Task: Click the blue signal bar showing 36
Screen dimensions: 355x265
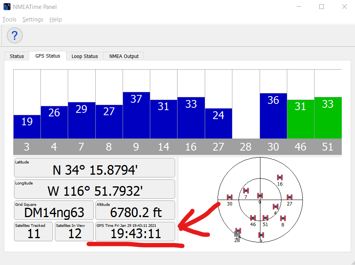Action: tap(273, 116)
